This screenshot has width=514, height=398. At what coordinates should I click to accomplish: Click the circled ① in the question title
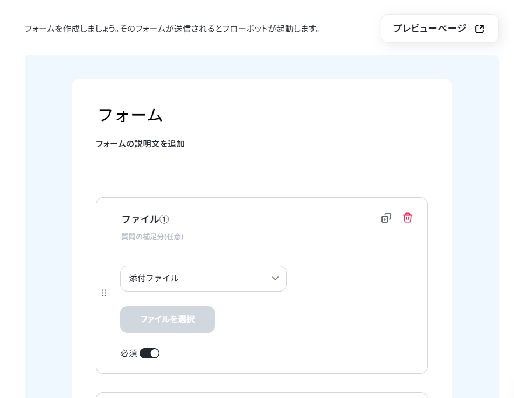click(x=164, y=219)
